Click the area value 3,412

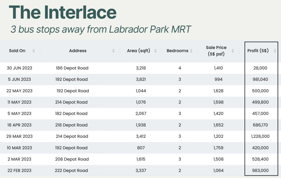click(x=141, y=136)
